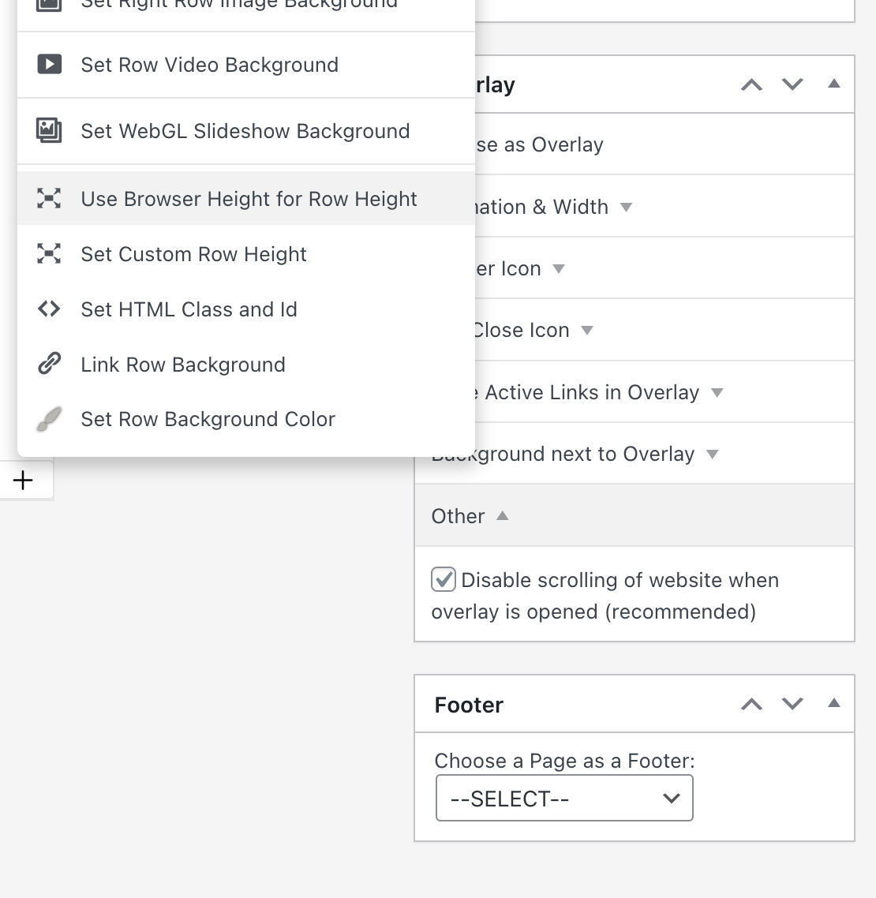This screenshot has height=898, width=876.
Task: Click the image icon for Right Row Image Background
Action: [49, 4]
